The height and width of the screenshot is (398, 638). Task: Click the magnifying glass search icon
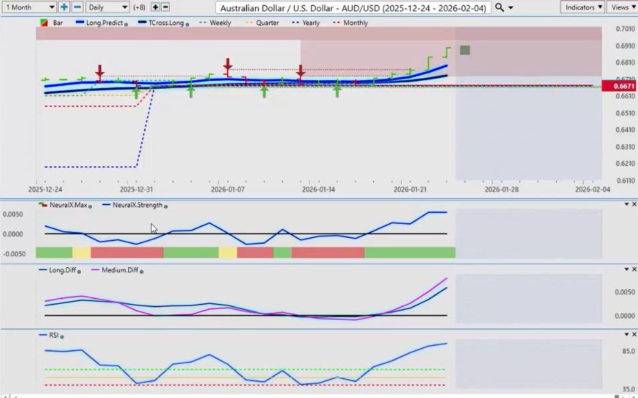click(499, 7)
